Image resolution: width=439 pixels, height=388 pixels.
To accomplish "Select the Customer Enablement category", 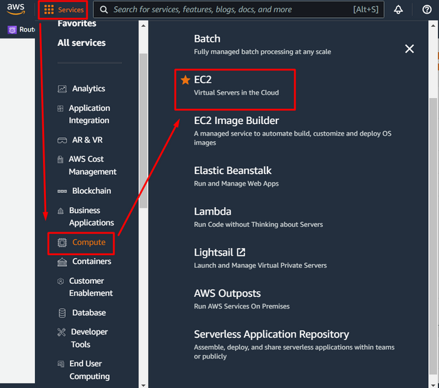I will pos(91,287).
